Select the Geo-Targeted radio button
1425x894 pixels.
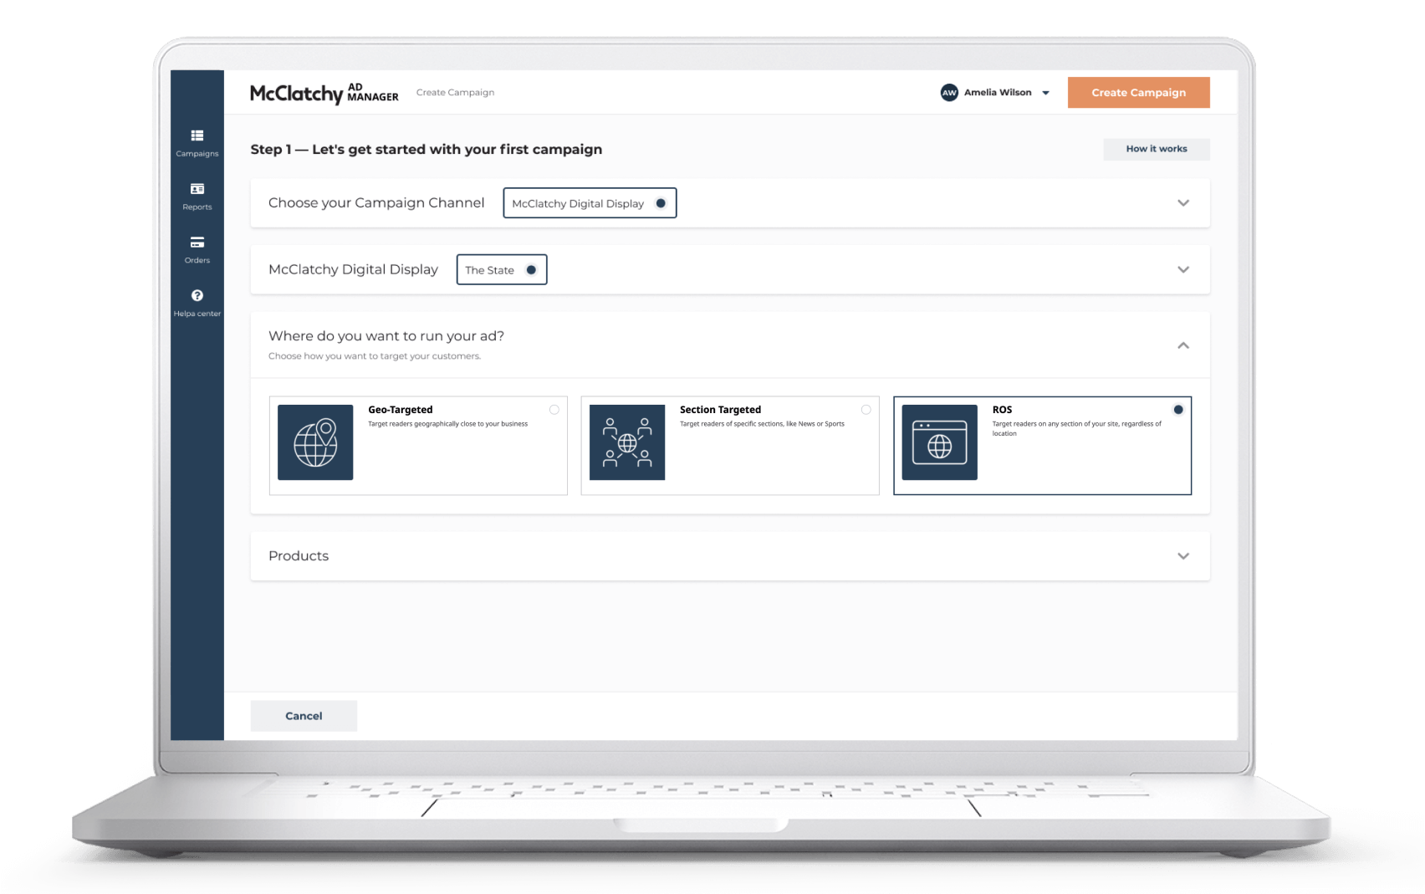[x=554, y=410]
